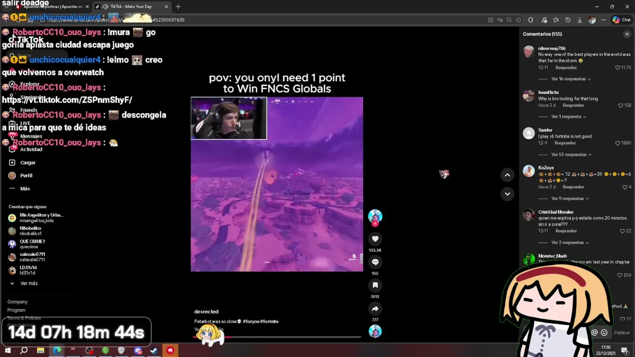The image size is (635, 357).
Task: Close the TikTok browser tab
Action: pyautogui.click(x=166, y=6)
